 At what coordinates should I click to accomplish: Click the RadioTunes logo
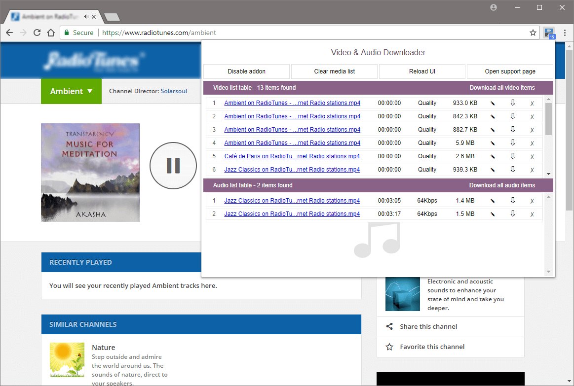(x=94, y=61)
